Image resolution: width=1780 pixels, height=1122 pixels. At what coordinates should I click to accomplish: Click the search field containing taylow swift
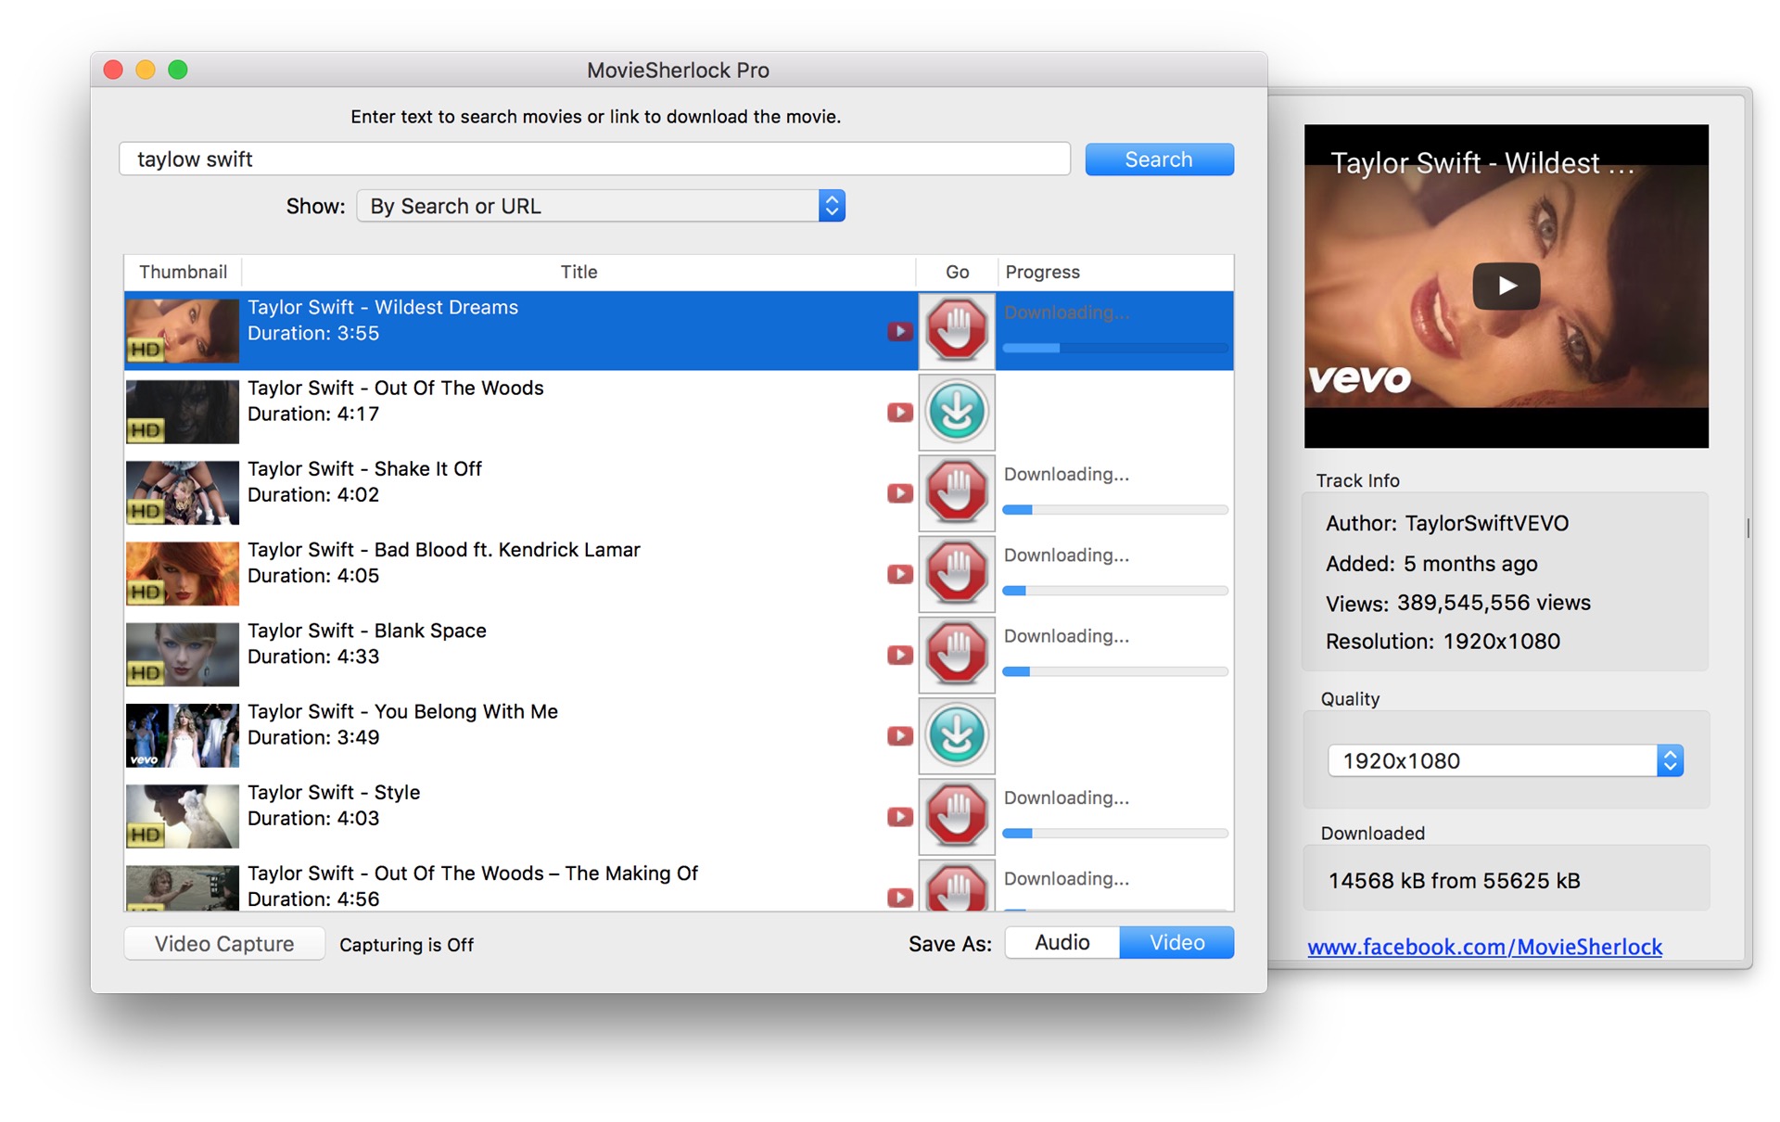[594, 159]
